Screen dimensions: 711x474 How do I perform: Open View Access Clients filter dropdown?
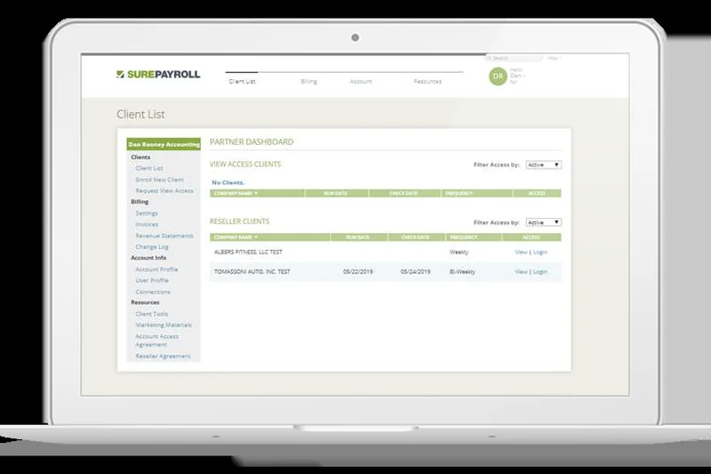pos(544,165)
